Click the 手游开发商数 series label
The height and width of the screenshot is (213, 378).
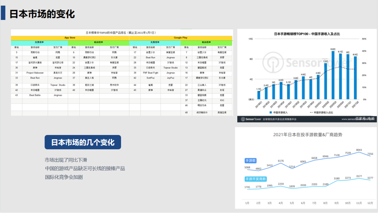click(x=255, y=179)
